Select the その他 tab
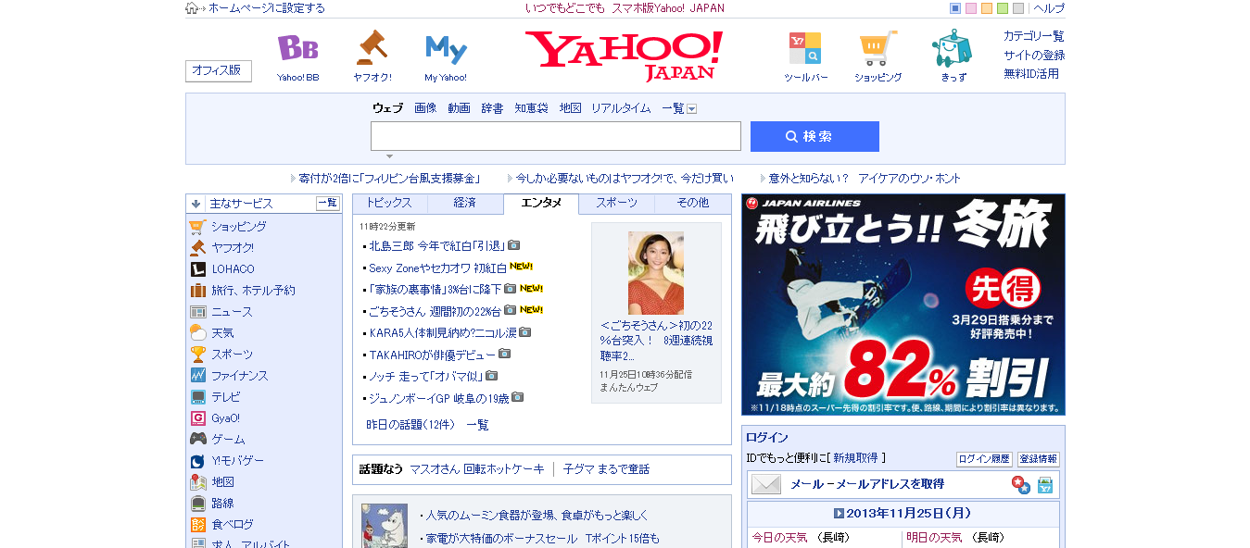This screenshot has height=548, width=1250. [x=692, y=204]
